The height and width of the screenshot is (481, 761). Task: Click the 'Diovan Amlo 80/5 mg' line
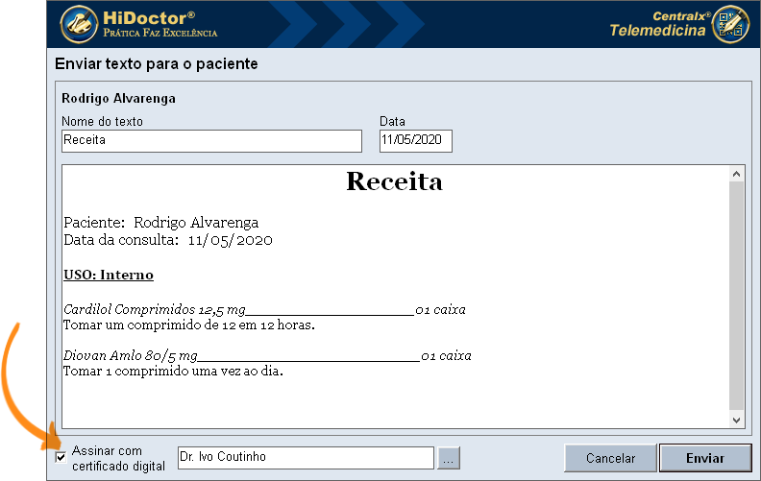267,356
